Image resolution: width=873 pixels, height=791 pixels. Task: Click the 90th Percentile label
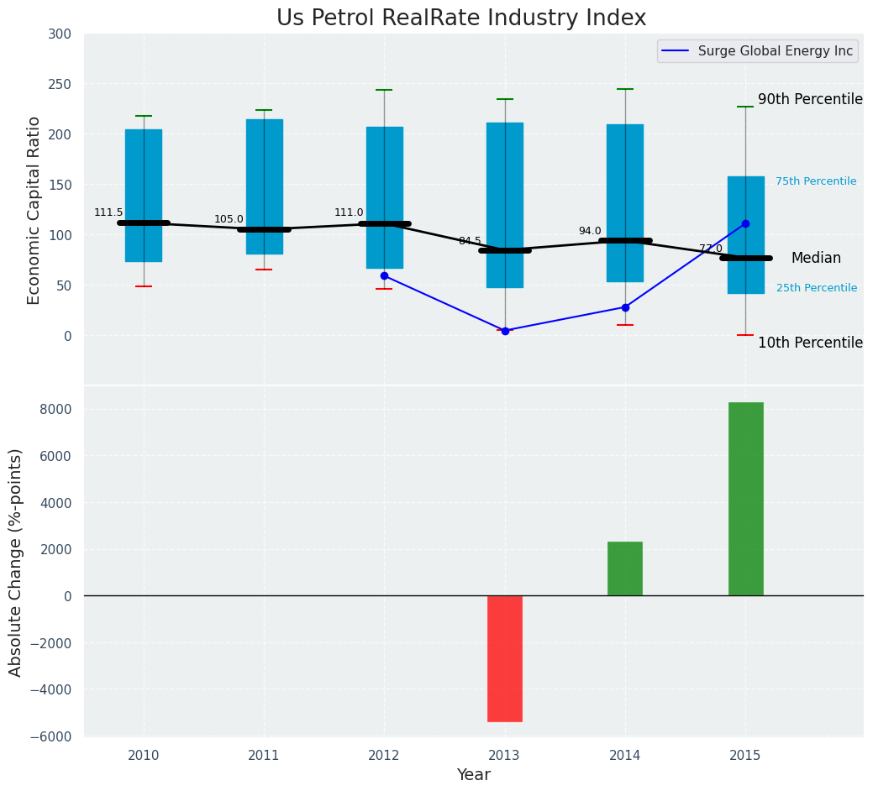pyautogui.click(x=809, y=99)
